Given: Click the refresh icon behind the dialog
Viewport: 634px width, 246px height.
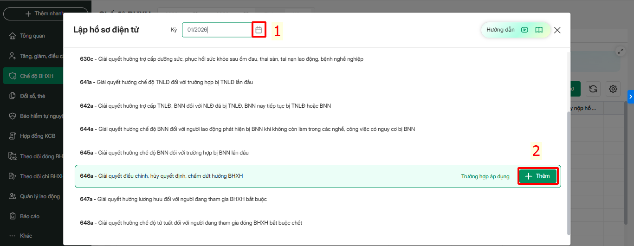Looking at the screenshot, I should pyautogui.click(x=593, y=89).
